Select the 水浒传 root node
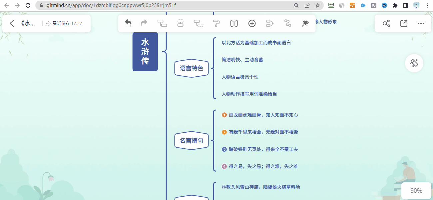The height and width of the screenshot is (200, 433). coord(145,52)
